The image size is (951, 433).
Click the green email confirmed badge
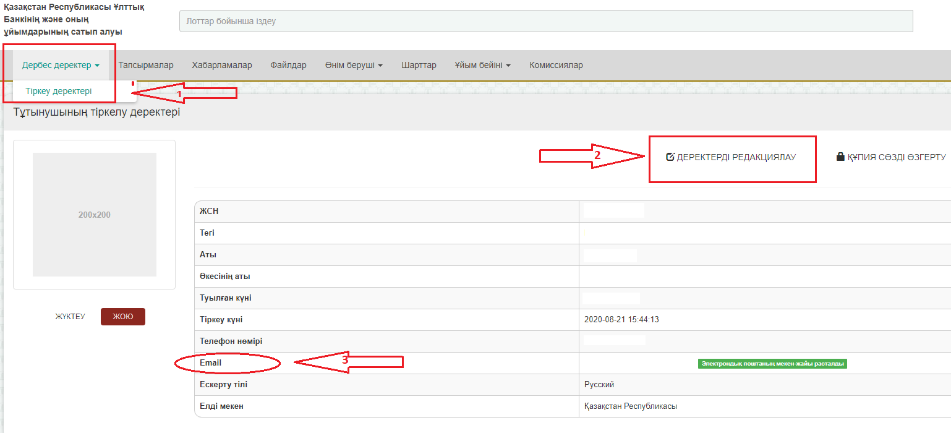(x=772, y=364)
